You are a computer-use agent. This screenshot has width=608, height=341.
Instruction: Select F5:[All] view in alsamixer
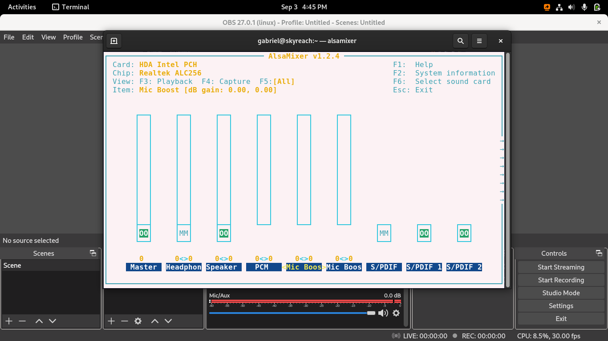(x=277, y=82)
